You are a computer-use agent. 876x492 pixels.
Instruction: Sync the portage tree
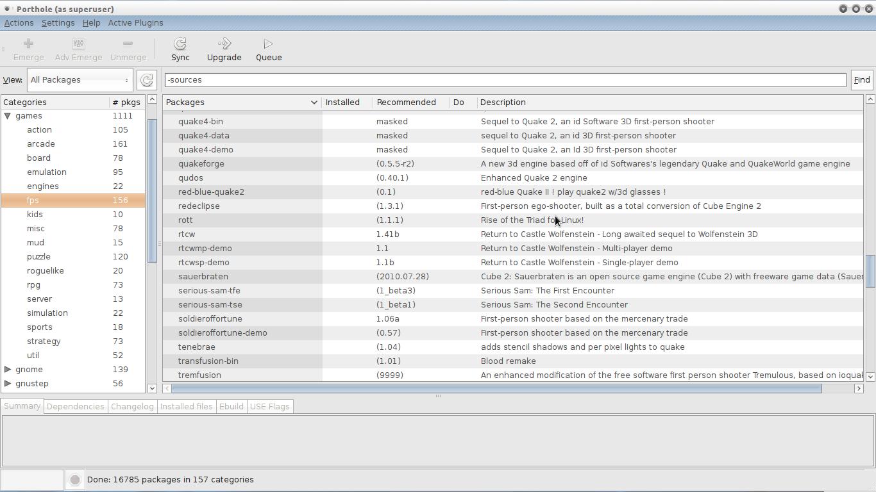click(x=180, y=49)
